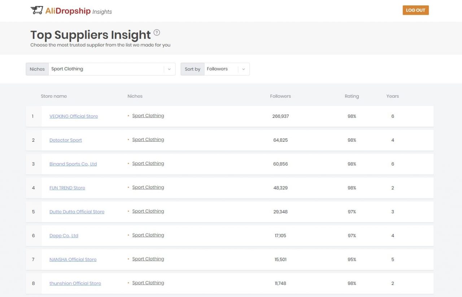Open NANSHA Official Store link
462x297 pixels.
tap(73, 260)
